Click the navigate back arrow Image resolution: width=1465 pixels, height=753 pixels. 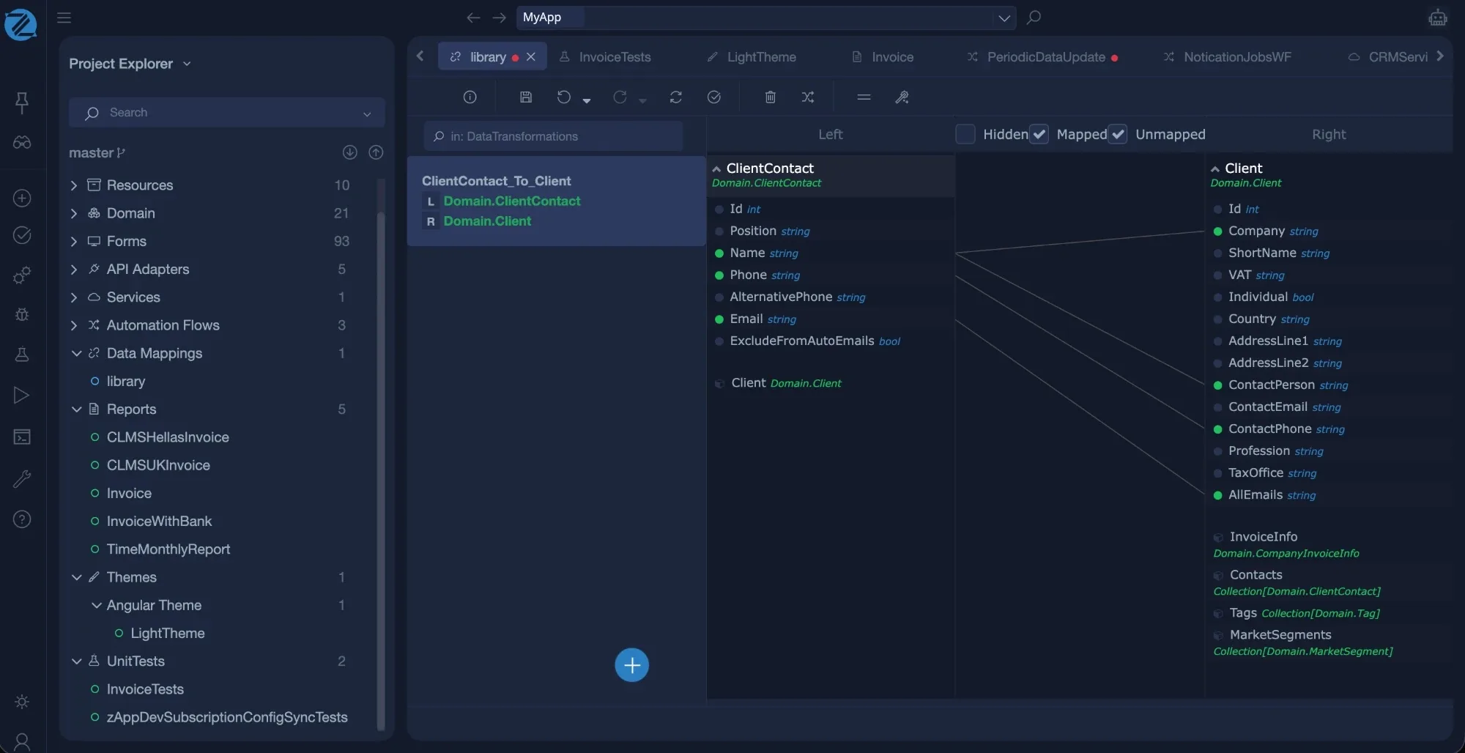tap(473, 18)
